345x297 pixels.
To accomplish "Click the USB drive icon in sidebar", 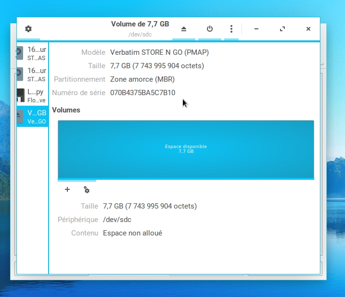I will [x=20, y=116].
